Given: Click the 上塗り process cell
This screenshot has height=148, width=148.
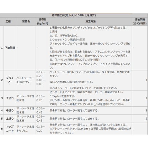Looking at the screenshot, I should coord(10,119).
